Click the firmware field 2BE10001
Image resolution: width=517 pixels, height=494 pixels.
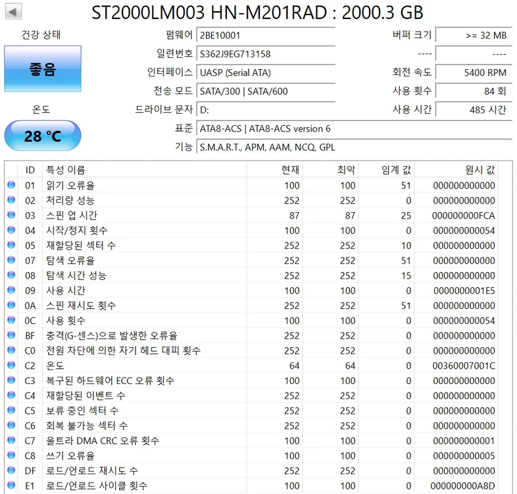[x=266, y=36]
